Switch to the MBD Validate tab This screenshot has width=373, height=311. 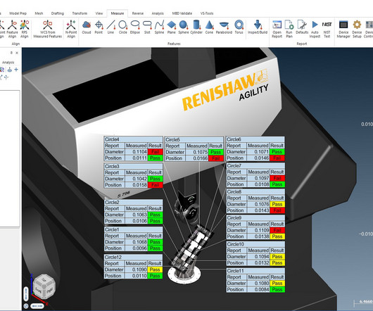pyautogui.click(x=182, y=13)
